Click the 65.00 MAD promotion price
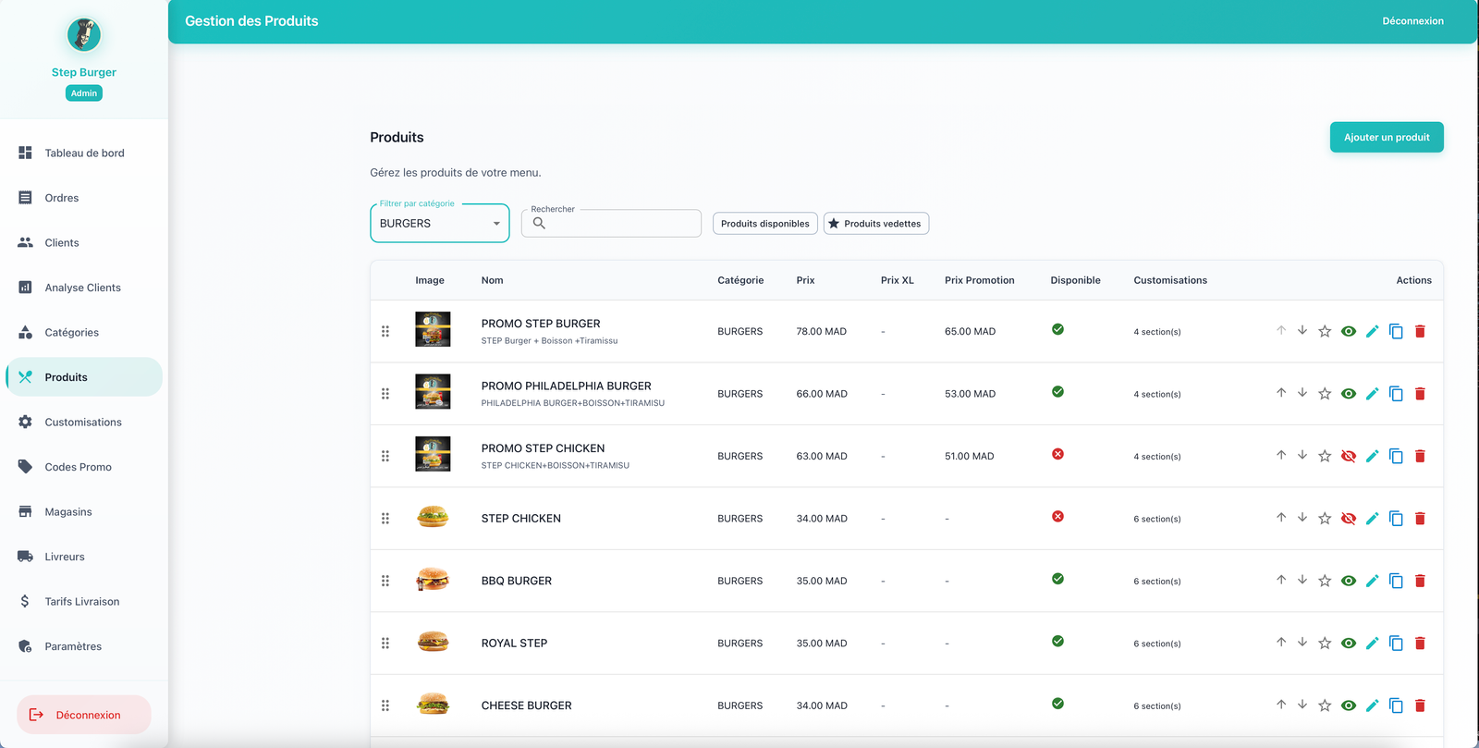 pos(970,331)
